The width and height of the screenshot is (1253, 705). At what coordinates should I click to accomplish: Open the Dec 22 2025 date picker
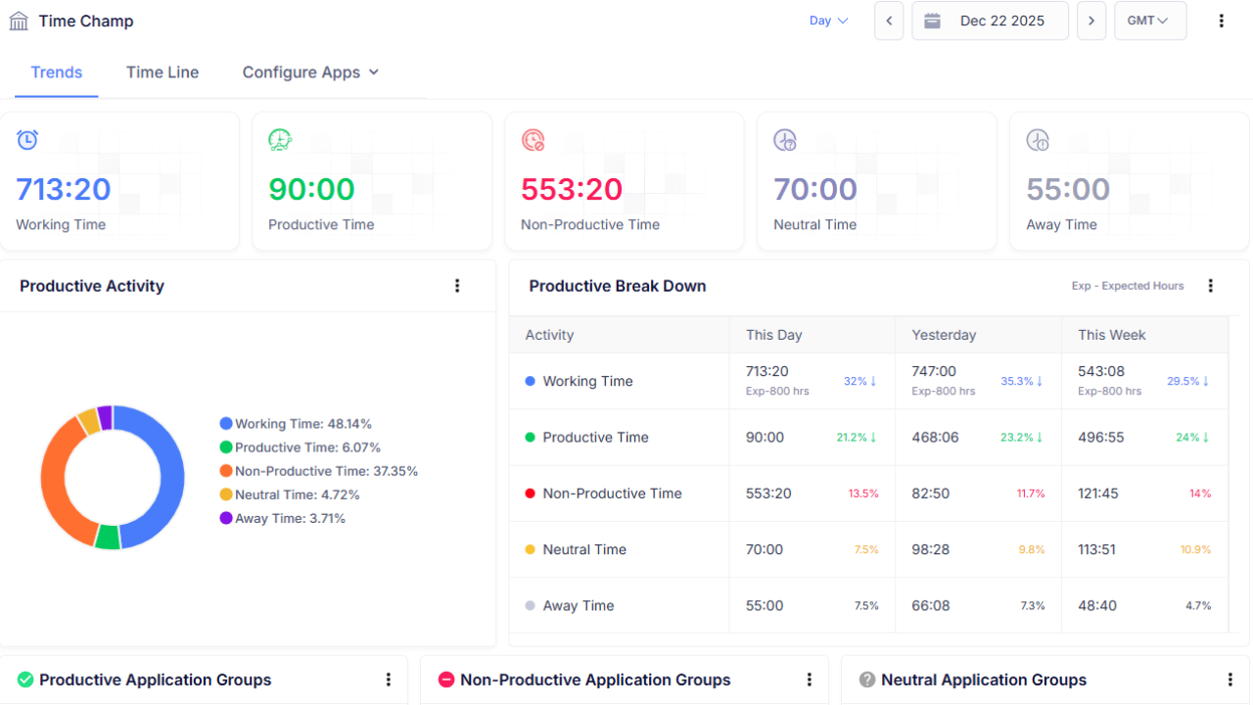point(990,21)
